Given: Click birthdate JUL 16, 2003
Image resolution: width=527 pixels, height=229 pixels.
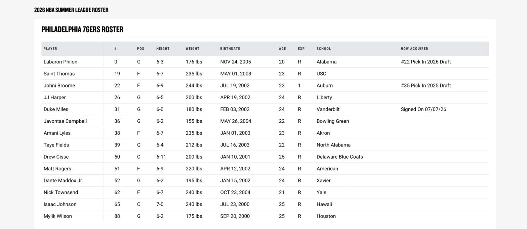Looking at the screenshot, I should 235,145.
